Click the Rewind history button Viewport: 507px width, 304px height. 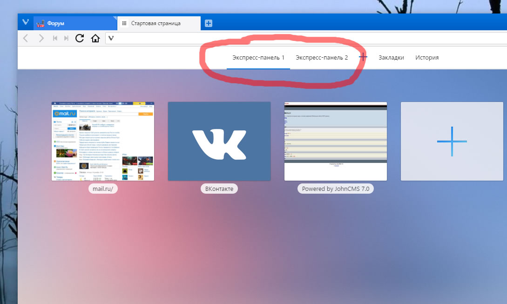(x=55, y=38)
